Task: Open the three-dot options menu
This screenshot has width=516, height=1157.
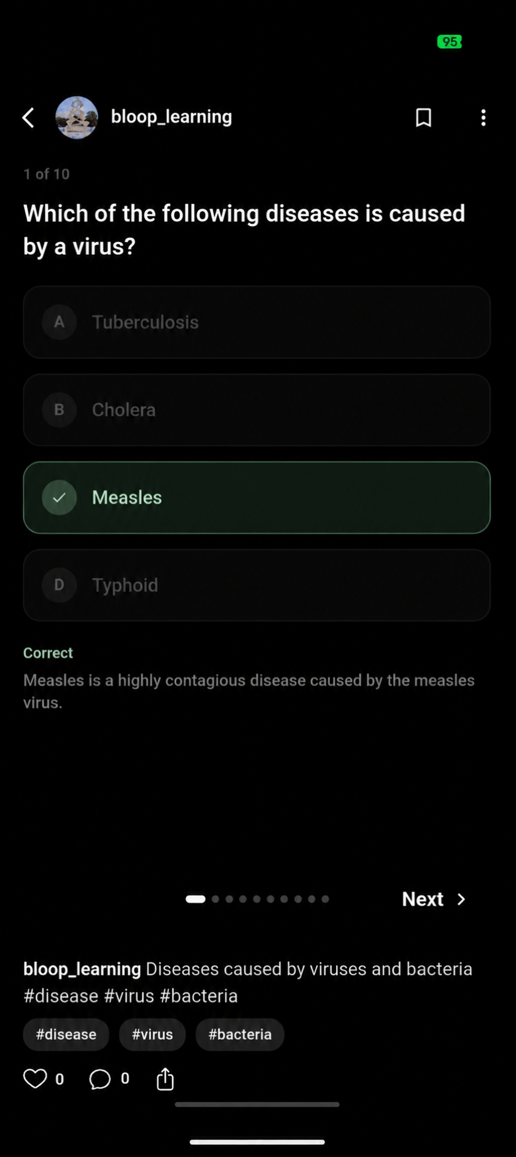Action: [483, 117]
